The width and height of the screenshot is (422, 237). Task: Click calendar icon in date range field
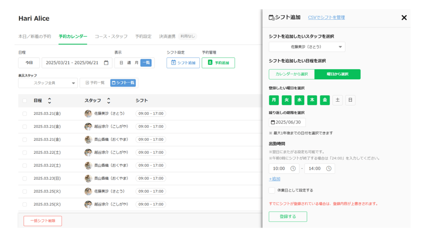(x=106, y=63)
